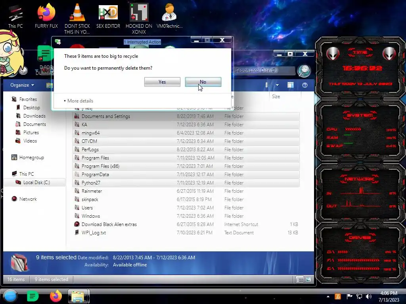This screenshot has width=406, height=304.
Task: Open FURRY FUX Firefox desktop icon
Action: (46, 16)
